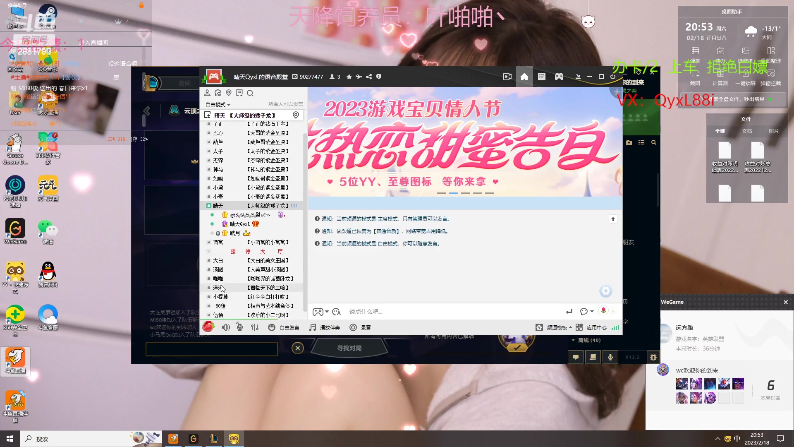Start recording with 录音 button

tap(360, 327)
